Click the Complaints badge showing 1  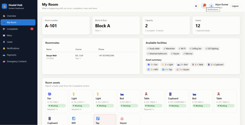click(x=32, y=29)
